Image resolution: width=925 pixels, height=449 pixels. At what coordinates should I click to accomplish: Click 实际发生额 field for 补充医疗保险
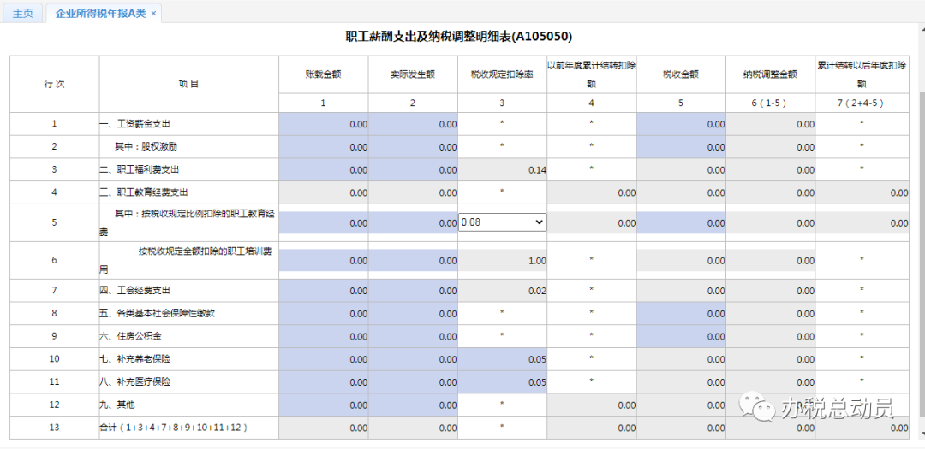point(413,381)
